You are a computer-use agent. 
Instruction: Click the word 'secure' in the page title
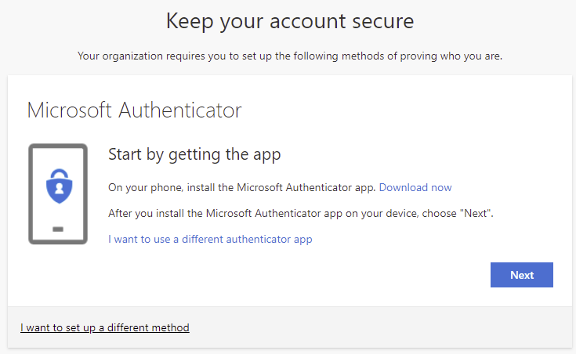click(379, 21)
